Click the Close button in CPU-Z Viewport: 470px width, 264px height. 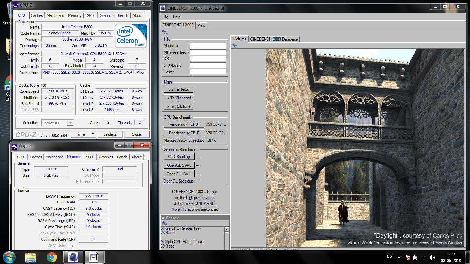point(136,134)
